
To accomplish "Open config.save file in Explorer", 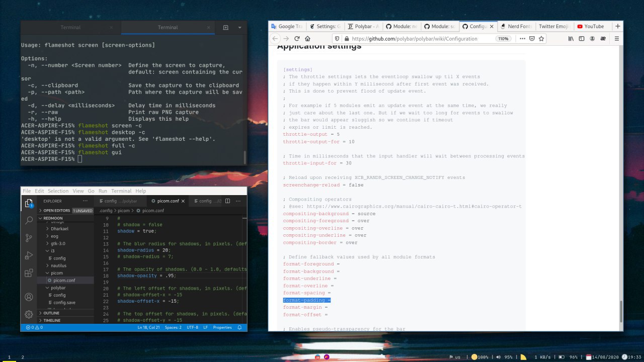I will (64, 302).
